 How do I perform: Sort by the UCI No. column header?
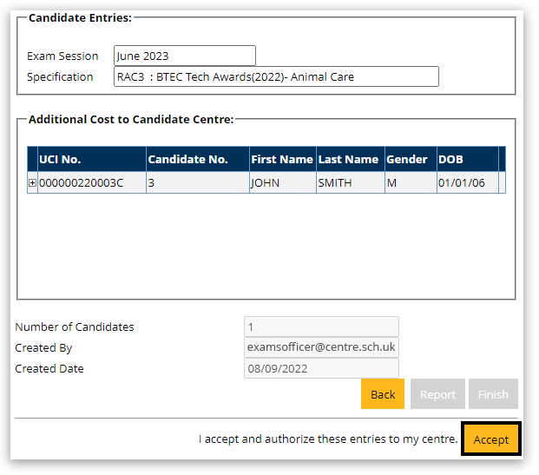point(91,159)
